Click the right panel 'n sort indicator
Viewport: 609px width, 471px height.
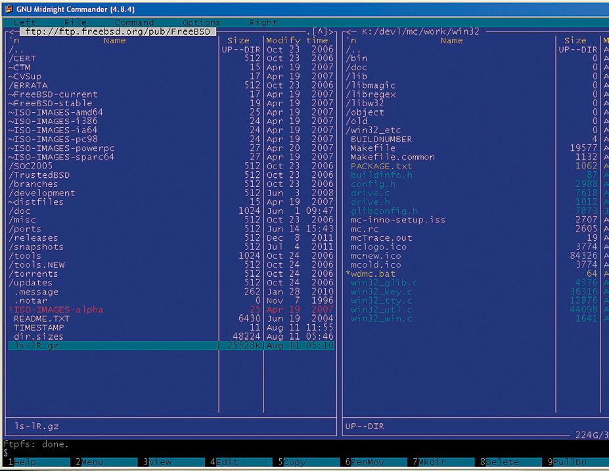coord(351,41)
